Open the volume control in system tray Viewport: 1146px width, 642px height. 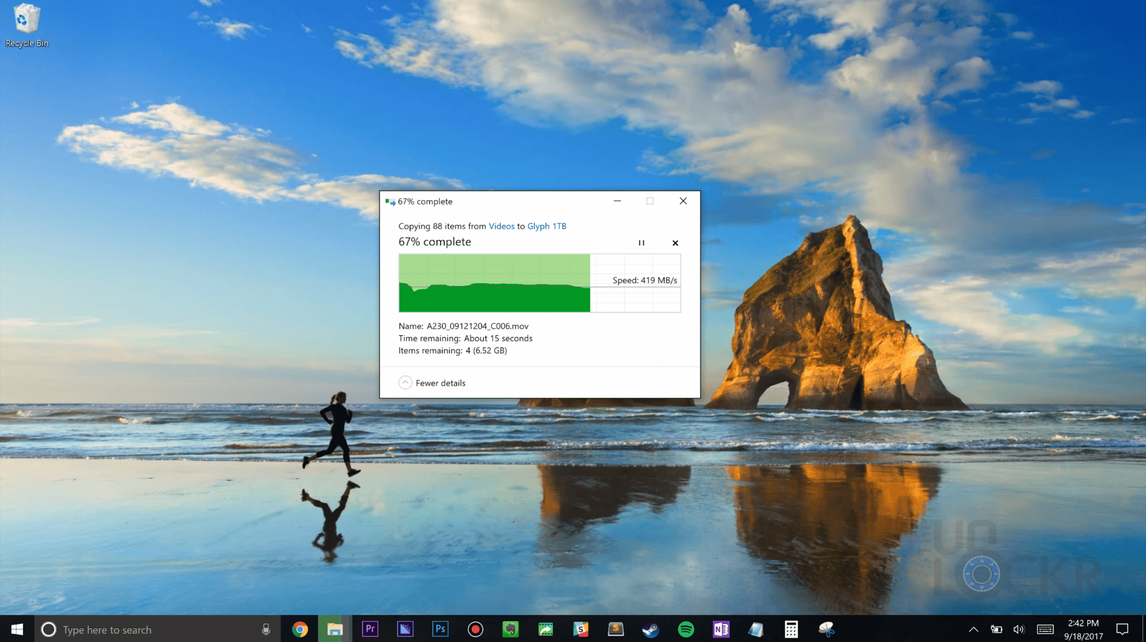(x=1018, y=629)
